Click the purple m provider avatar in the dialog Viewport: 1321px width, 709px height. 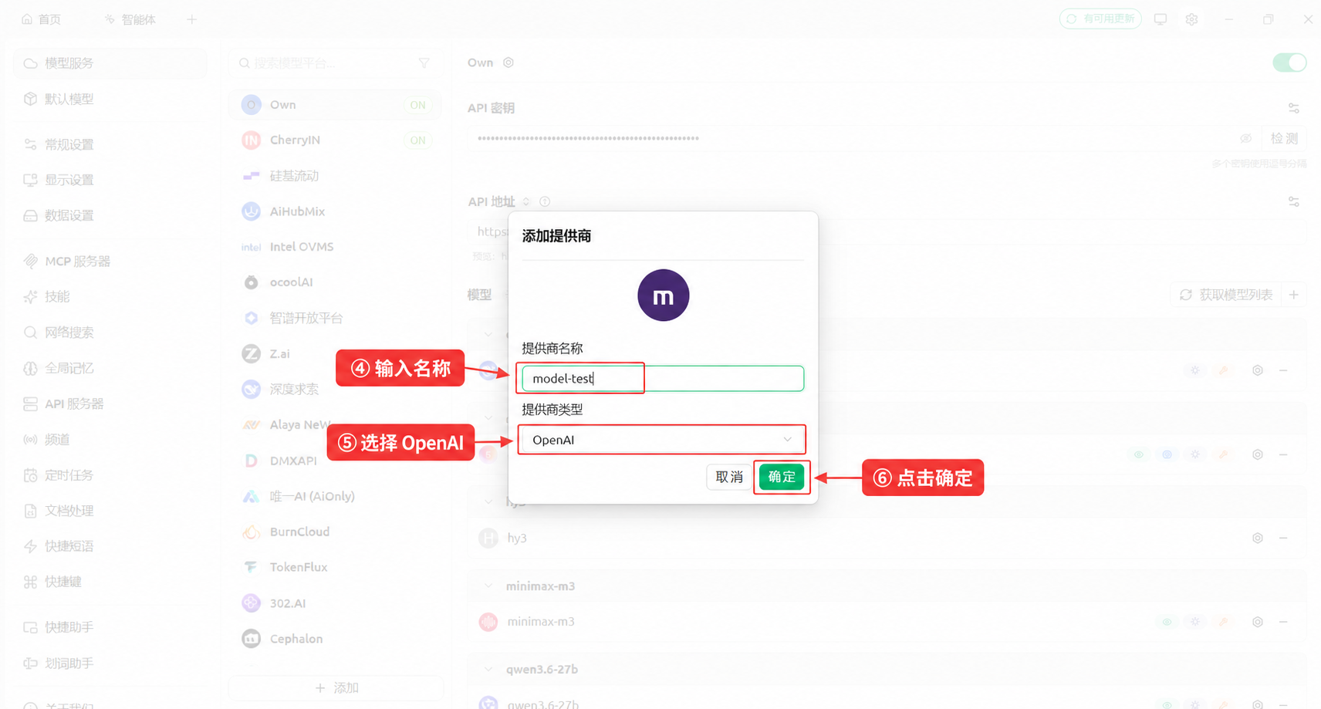click(664, 295)
